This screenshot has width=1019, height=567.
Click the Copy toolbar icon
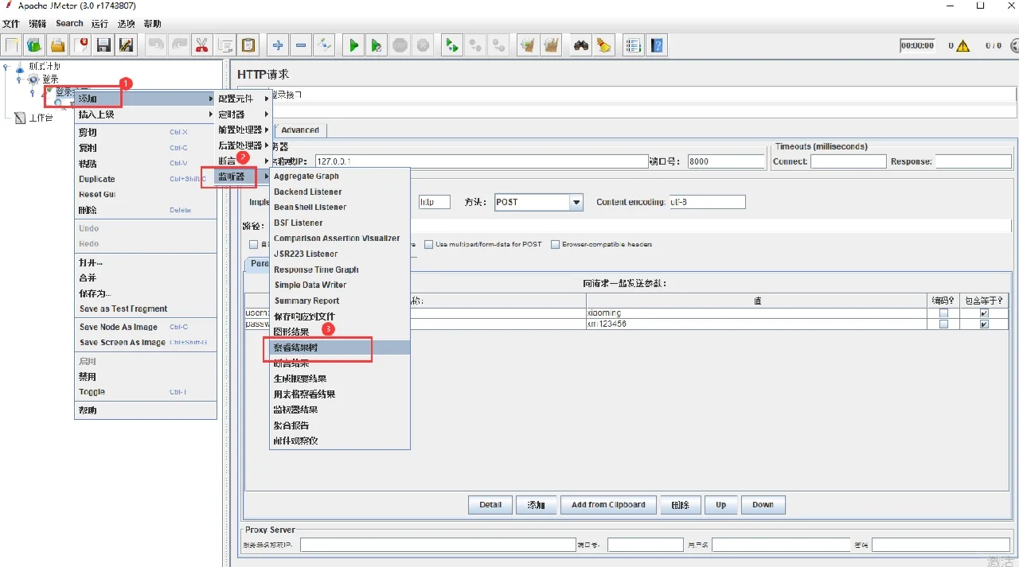225,45
